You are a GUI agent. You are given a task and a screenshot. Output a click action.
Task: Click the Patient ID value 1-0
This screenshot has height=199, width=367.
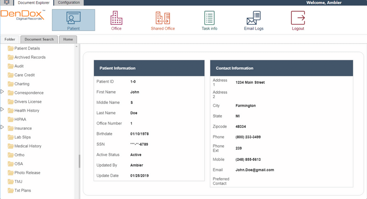click(x=133, y=82)
